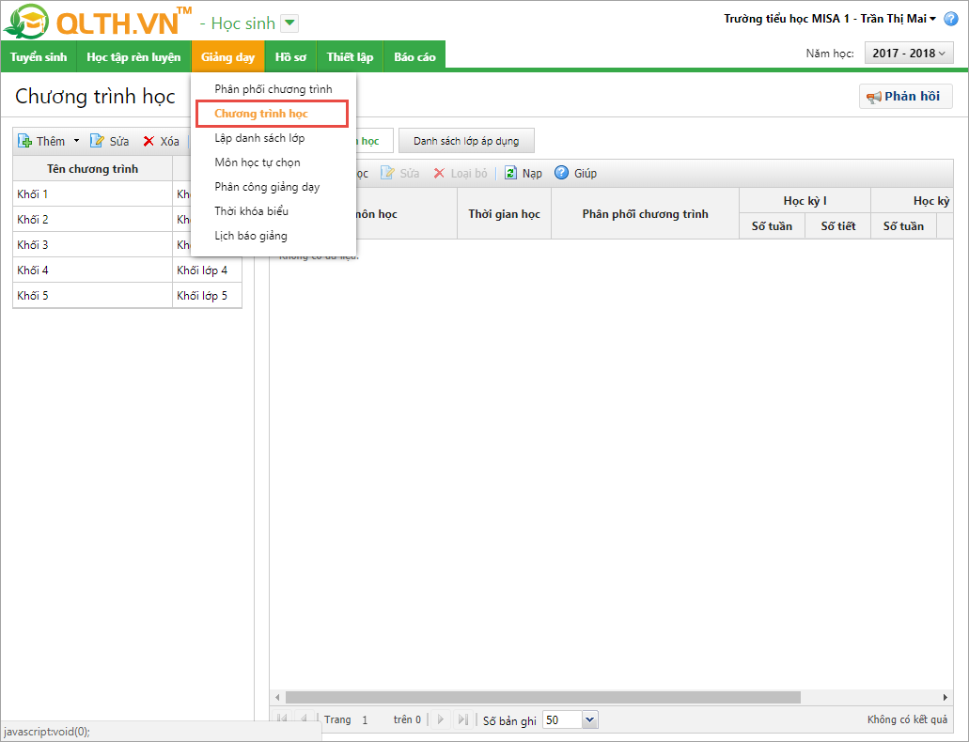Switch to Danh sách lớp áp dụng tab
This screenshot has height=742, width=969.
coord(466,141)
